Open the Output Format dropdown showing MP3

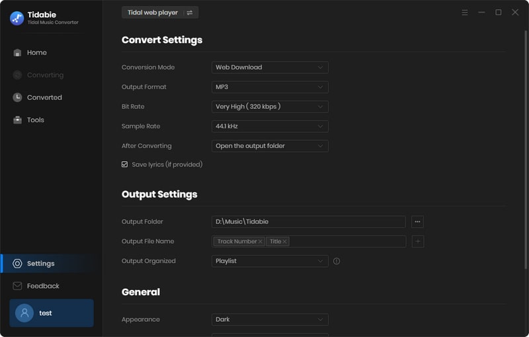[270, 87]
